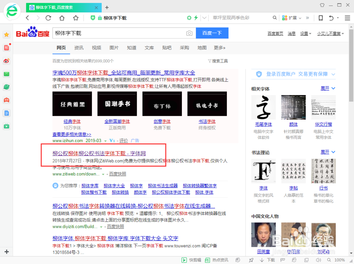Open the 小艾儿不重复 account dropdown
Image resolution: width=354 pixels, height=264 pixels.
(330, 33)
